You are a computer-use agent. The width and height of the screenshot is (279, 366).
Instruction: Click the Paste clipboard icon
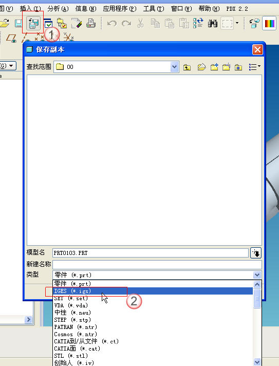tap(170, 23)
